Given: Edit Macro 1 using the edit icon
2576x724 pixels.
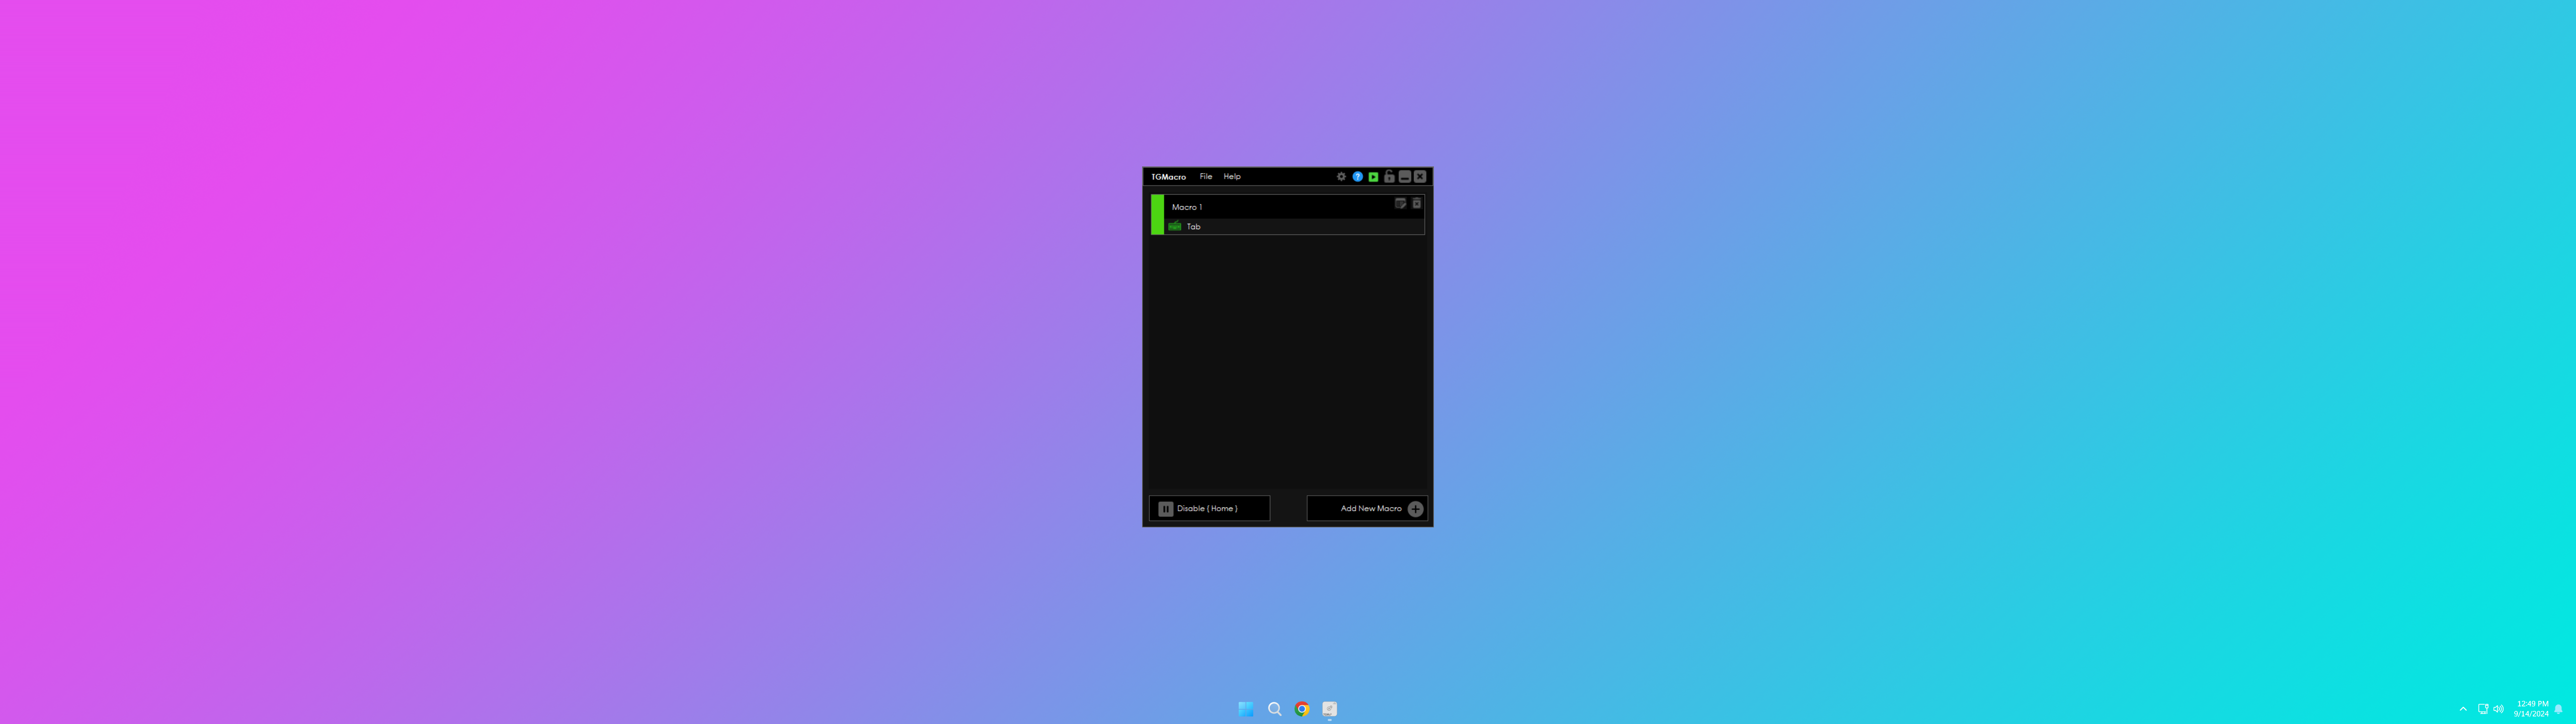Looking at the screenshot, I should (x=1400, y=203).
